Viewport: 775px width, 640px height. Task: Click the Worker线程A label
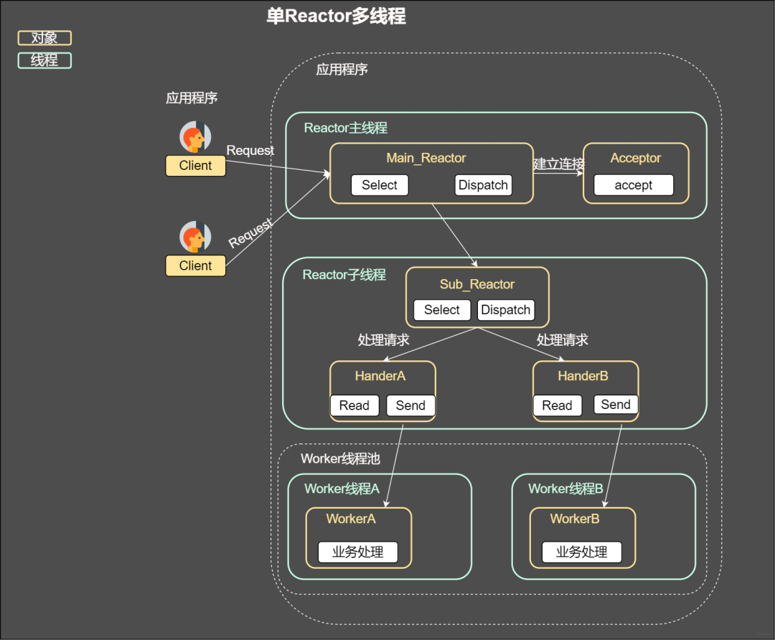pyautogui.click(x=342, y=489)
